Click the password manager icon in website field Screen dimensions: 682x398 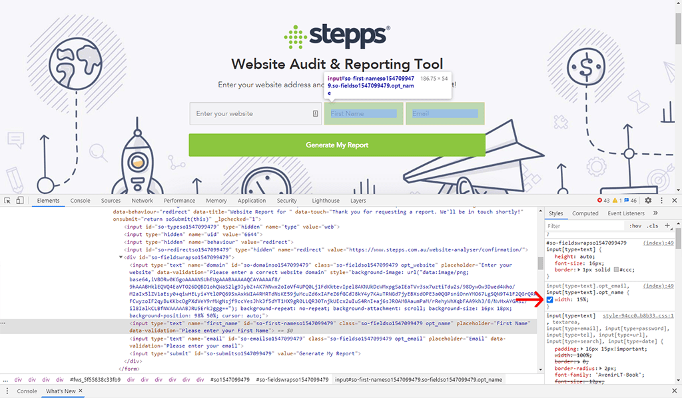pos(315,113)
